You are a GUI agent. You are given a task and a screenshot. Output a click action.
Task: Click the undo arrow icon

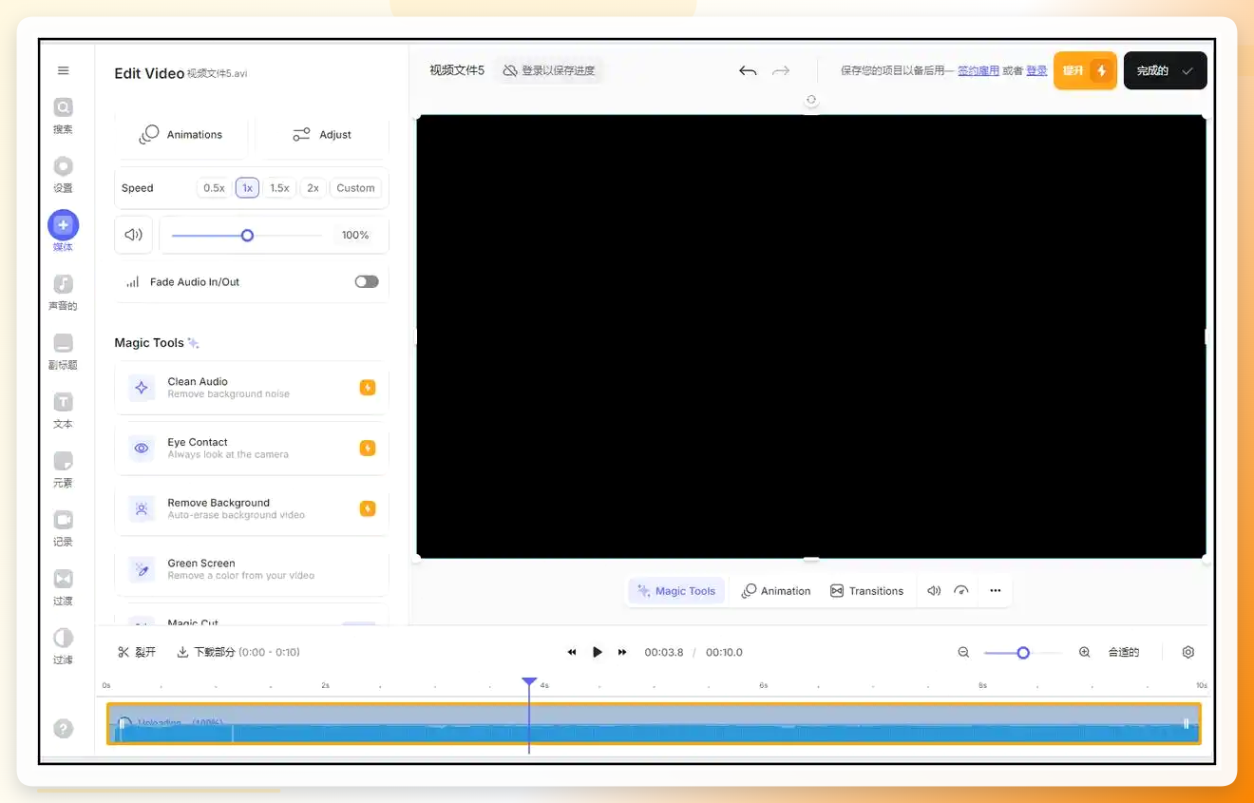coord(748,71)
